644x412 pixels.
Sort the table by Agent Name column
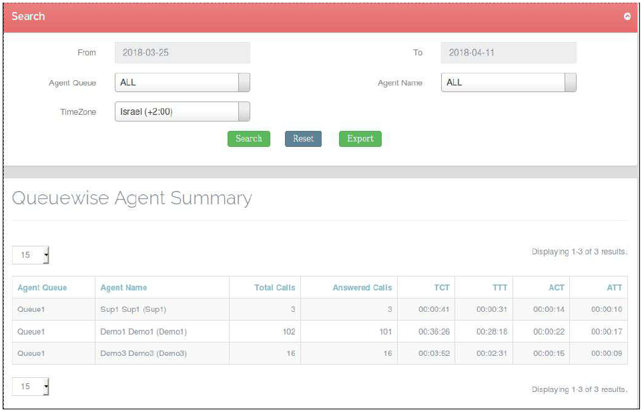point(123,287)
